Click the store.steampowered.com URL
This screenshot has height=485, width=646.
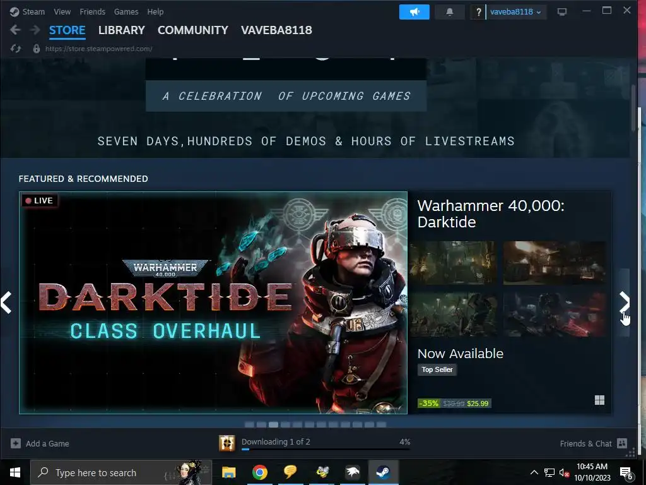(99, 49)
